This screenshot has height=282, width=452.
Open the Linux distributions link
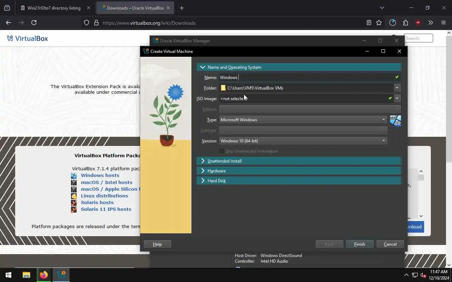pos(105,196)
